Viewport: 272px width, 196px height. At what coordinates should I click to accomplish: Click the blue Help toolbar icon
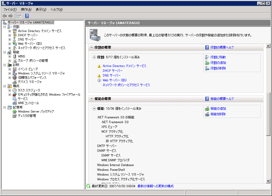(x=27, y=16)
